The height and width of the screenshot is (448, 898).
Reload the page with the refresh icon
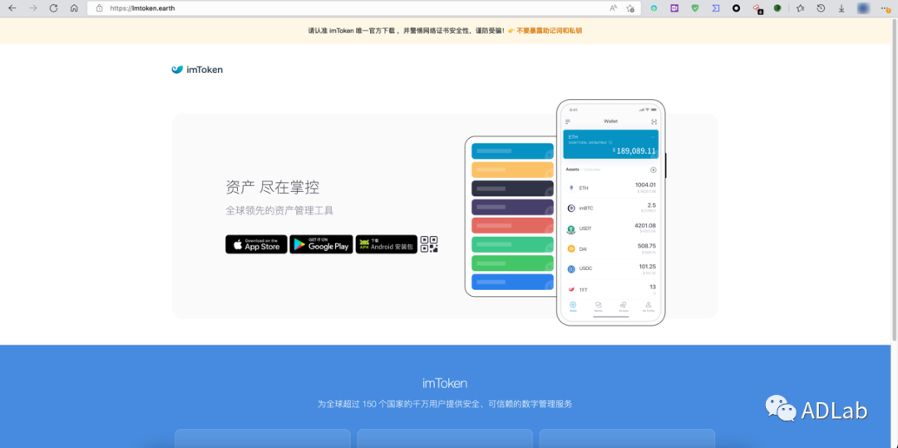pyautogui.click(x=53, y=8)
